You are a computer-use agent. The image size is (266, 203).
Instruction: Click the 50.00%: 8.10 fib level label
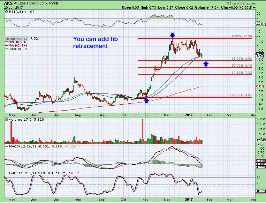point(242,66)
